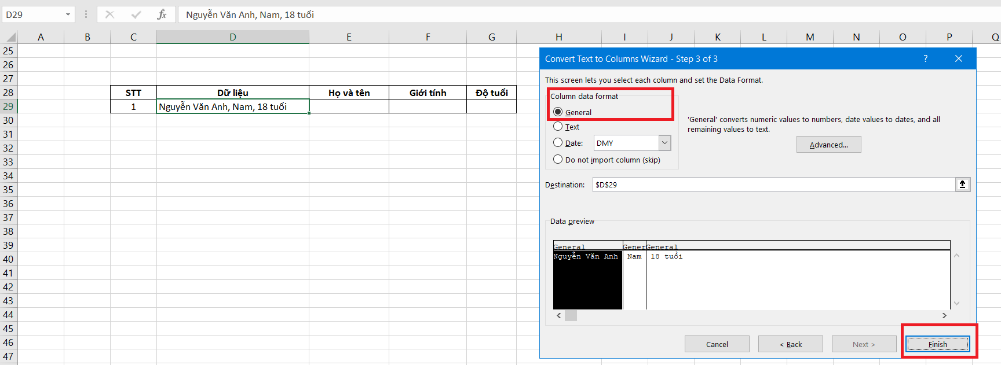Open the DMY date format dropdown
The height and width of the screenshot is (365, 1001).
tap(665, 143)
